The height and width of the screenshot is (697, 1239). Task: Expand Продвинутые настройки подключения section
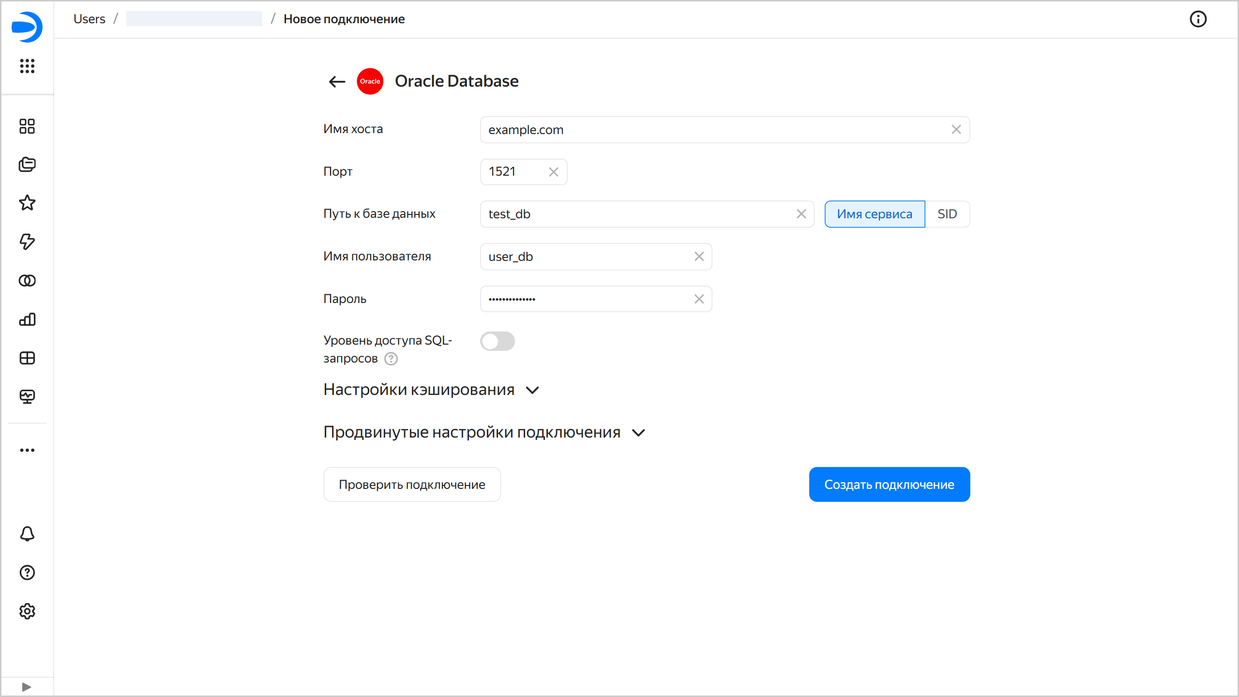pyautogui.click(x=484, y=432)
